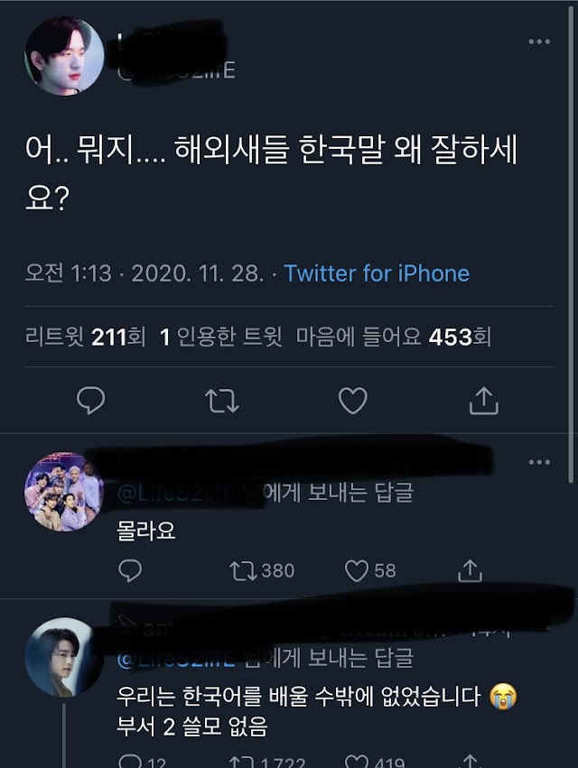The image size is (578, 768).
Task: View the 마음에 들어요 453회 likes list
Action: coord(394,337)
